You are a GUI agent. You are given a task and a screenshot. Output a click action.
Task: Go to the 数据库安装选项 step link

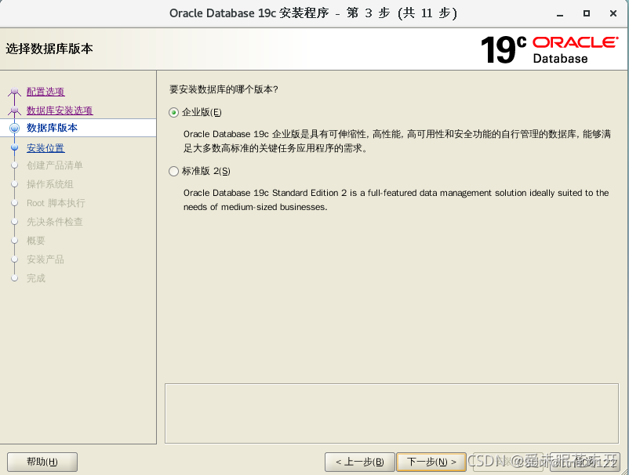click(60, 111)
